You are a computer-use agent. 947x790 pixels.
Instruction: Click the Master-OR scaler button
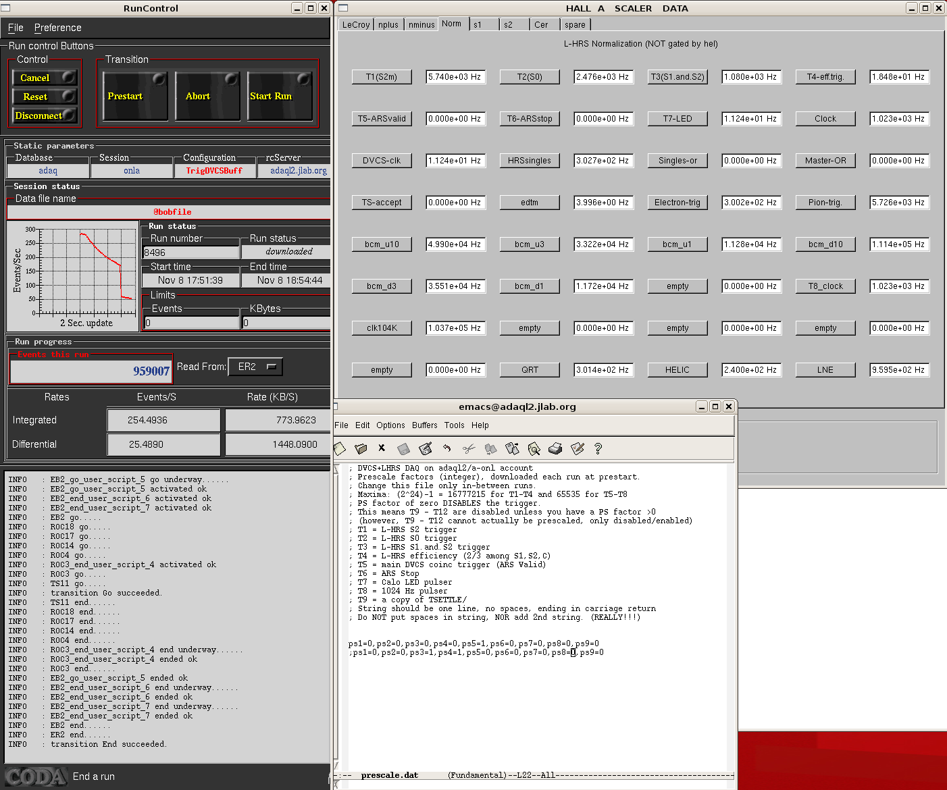click(825, 161)
